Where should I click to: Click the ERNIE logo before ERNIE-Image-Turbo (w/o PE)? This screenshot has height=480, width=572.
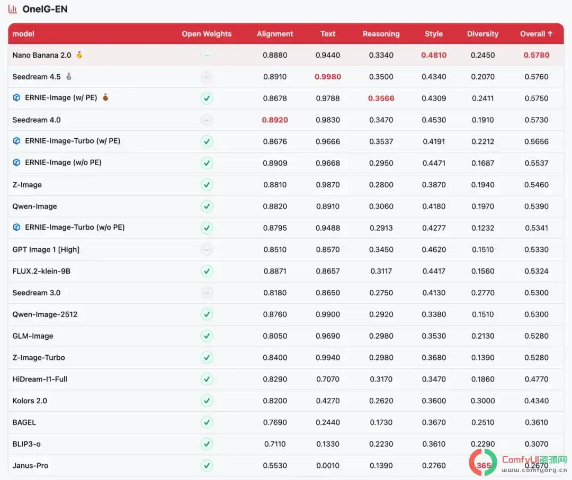[x=16, y=228]
